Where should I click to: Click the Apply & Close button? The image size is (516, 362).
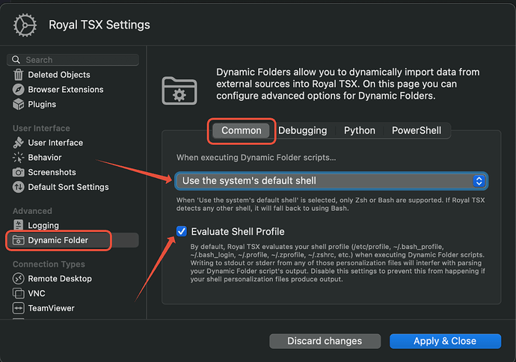[445, 341]
